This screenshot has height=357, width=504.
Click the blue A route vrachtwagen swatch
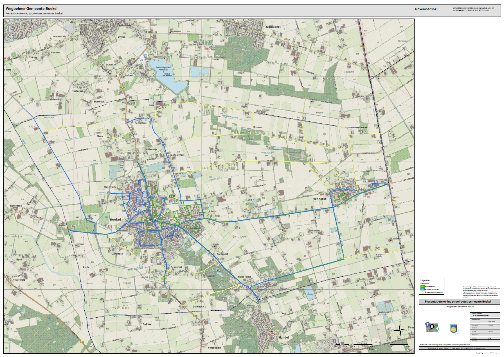pos(422,289)
